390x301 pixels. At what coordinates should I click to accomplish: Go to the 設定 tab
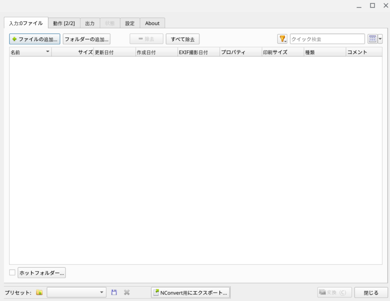pyautogui.click(x=130, y=23)
